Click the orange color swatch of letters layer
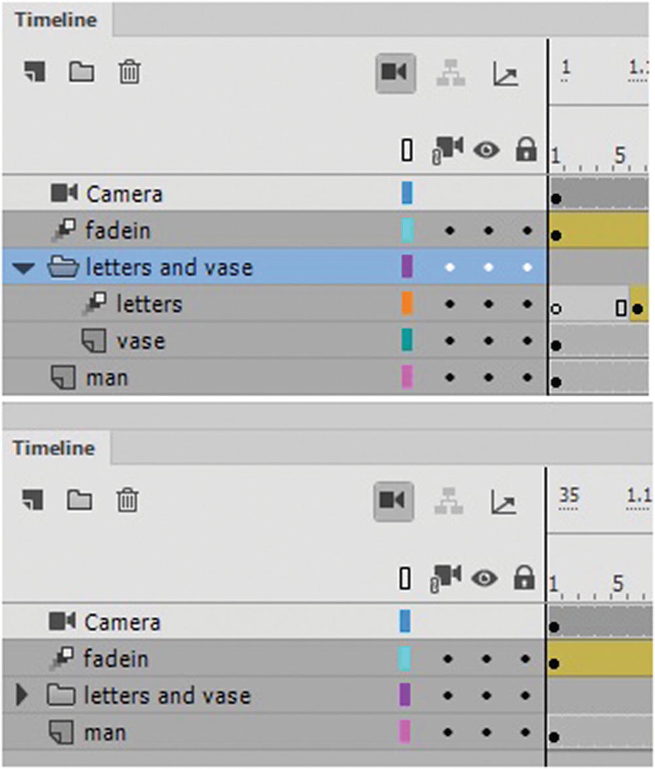Screen dimensions: 655x769 pyautogui.click(x=407, y=304)
